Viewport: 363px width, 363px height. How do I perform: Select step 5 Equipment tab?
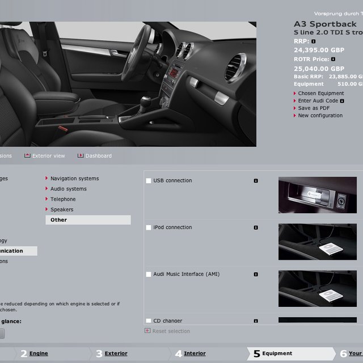click(x=291, y=353)
